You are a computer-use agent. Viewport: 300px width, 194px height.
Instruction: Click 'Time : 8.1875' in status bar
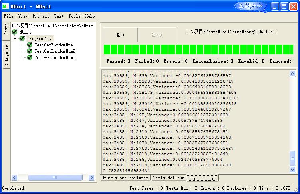[x=274, y=188]
